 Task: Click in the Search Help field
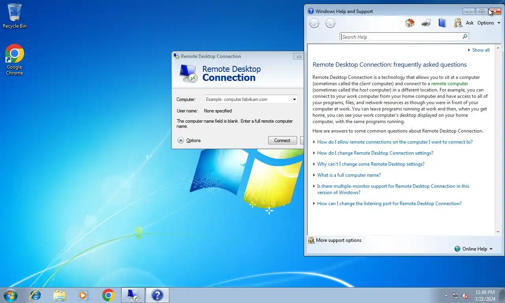tap(401, 37)
